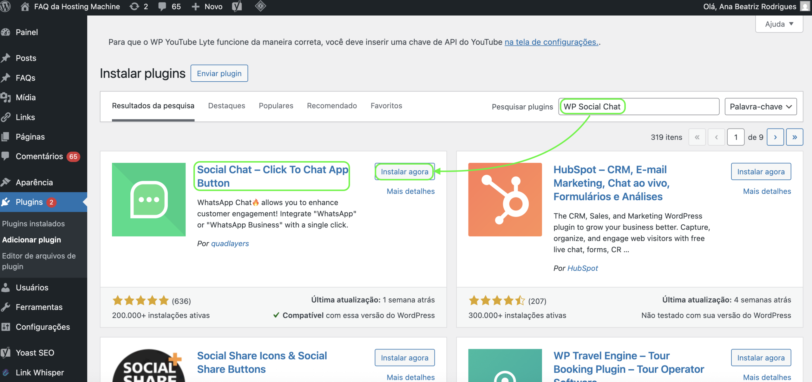The image size is (812, 382).
Task: Click the Mídia media icon
Action: click(x=5, y=97)
